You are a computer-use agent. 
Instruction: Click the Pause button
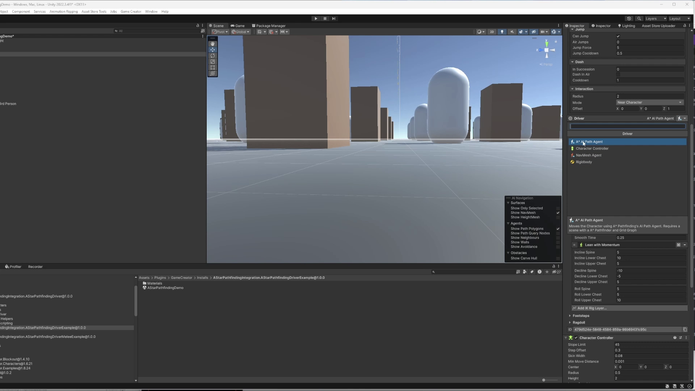tap(325, 18)
